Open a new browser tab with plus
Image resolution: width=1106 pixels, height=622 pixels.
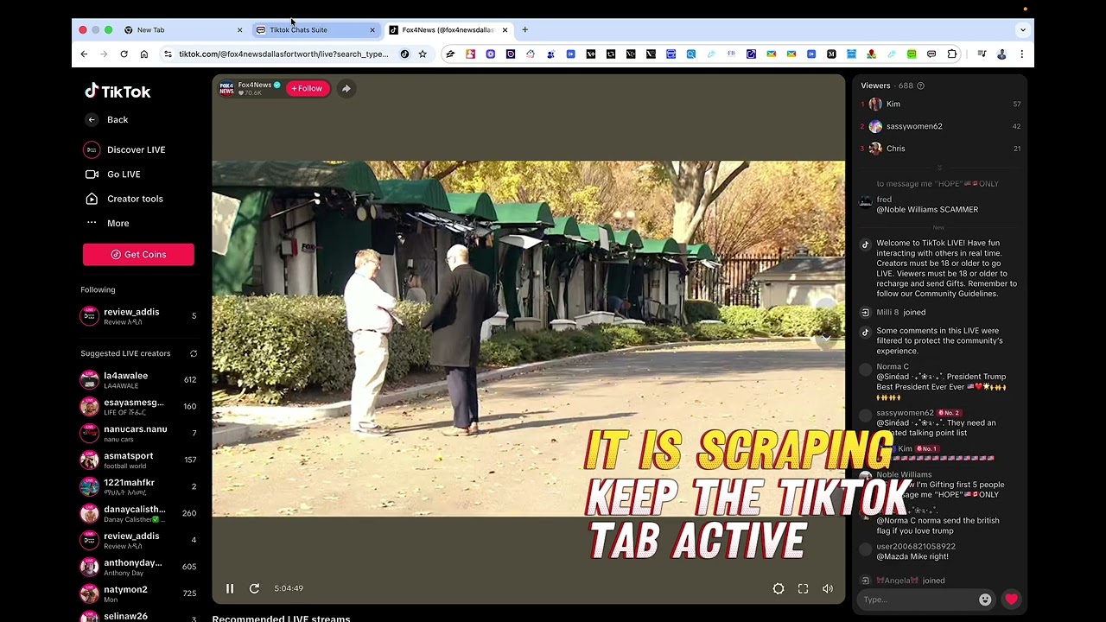coord(524,30)
